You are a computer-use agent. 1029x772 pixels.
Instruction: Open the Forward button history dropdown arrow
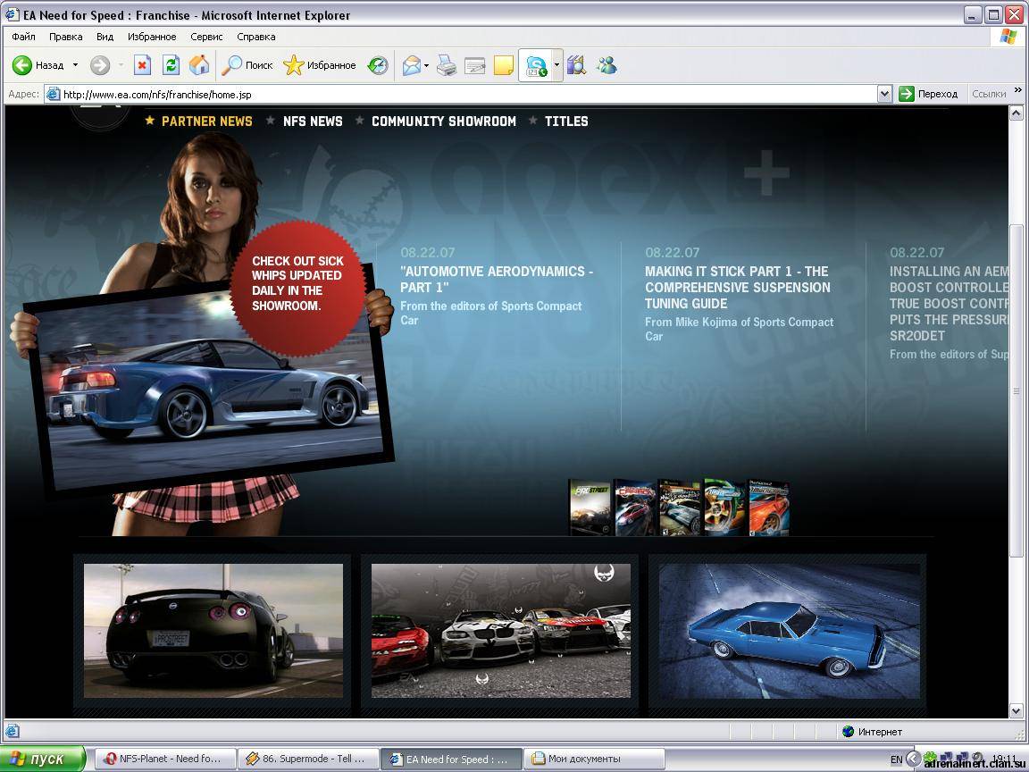tap(121, 65)
